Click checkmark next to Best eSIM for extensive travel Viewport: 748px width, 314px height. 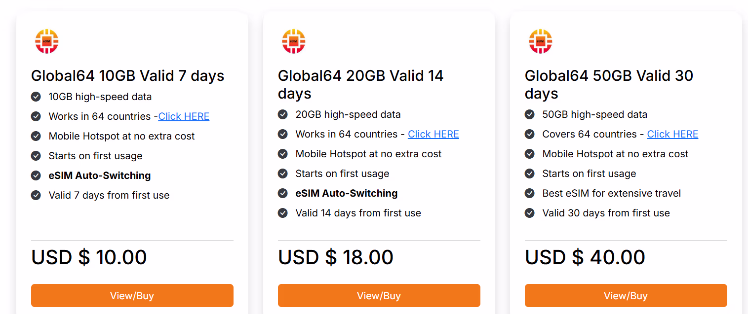(530, 193)
